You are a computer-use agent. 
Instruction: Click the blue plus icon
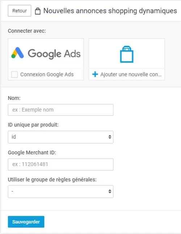95,74
